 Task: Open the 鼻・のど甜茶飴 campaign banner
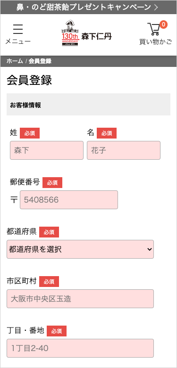(x=88, y=7)
